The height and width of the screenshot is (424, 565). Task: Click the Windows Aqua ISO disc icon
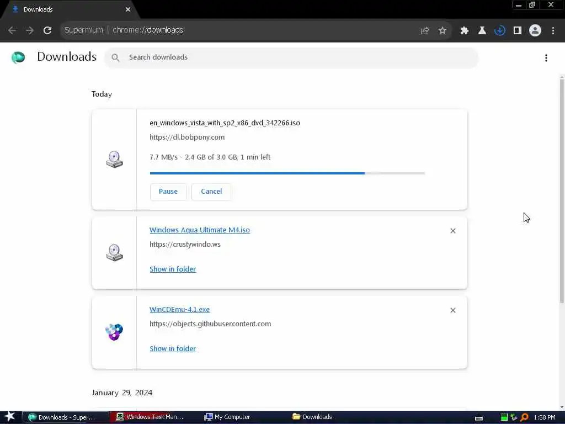coord(114,252)
